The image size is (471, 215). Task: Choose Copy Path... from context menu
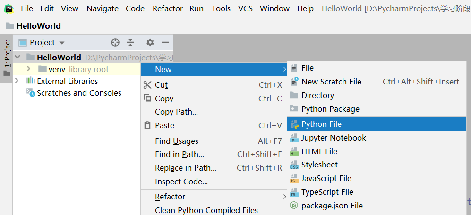pyautogui.click(x=214, y=112)
